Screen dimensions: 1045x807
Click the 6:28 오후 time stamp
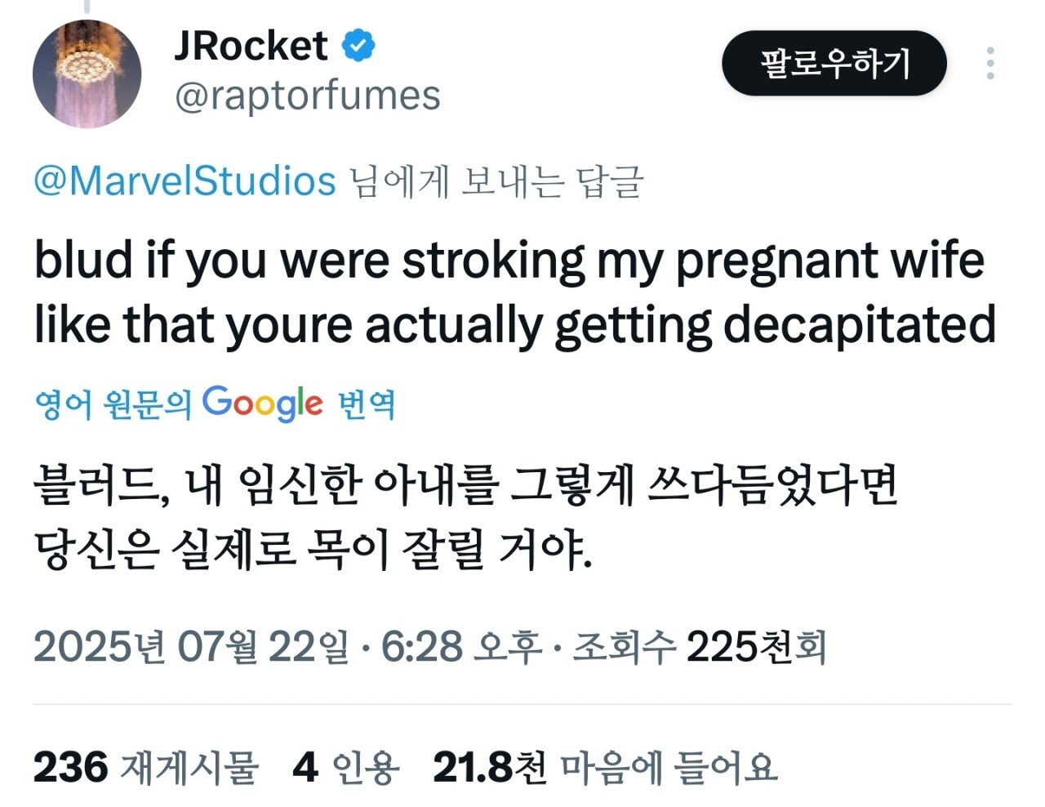coord(462,647)
